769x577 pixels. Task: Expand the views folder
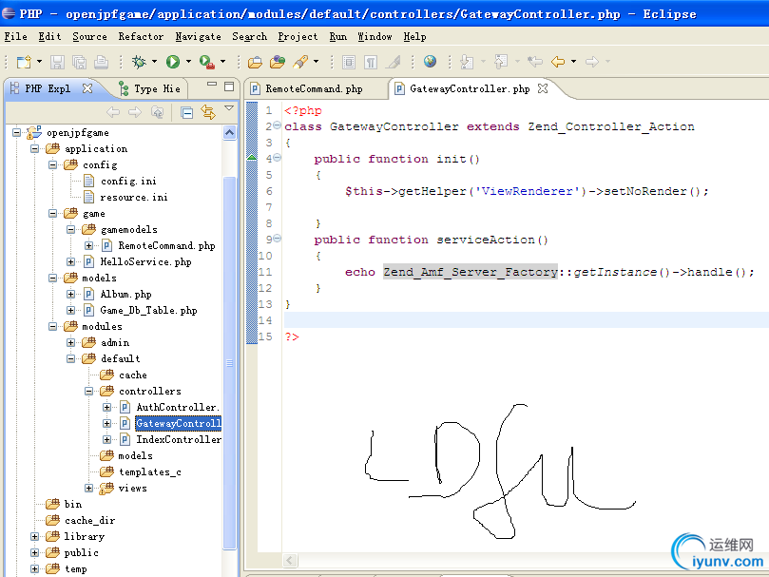point(88,489)
